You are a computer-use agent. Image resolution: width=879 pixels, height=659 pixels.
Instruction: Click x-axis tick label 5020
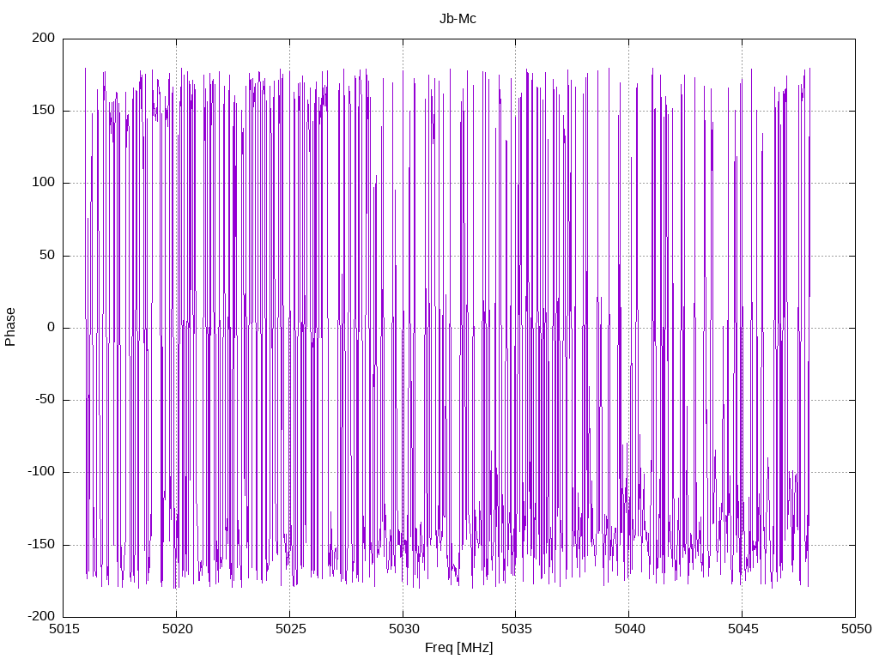pyautogui.click(x=177, y=629)
